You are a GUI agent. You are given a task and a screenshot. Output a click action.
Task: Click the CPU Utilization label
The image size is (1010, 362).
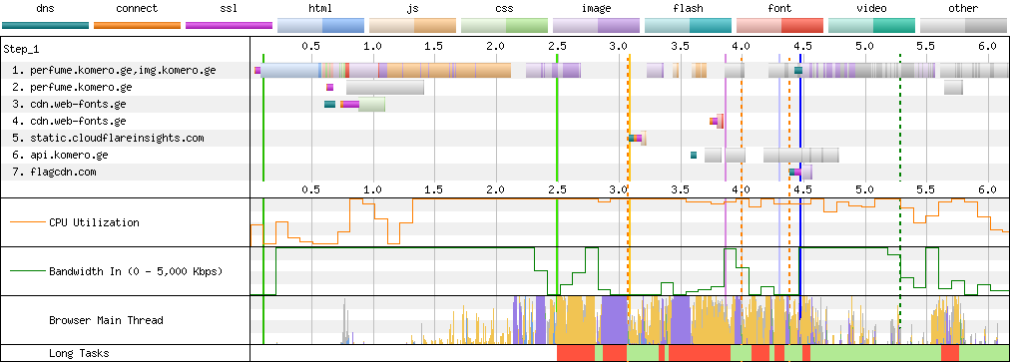(x=94, y=222)
